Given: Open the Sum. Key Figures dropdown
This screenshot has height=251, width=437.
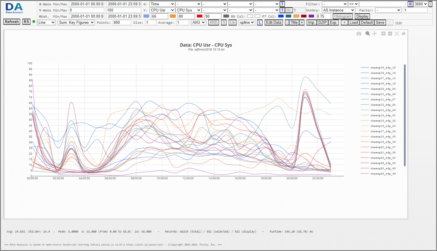Looking at the screenshot, I should [76, 22].
